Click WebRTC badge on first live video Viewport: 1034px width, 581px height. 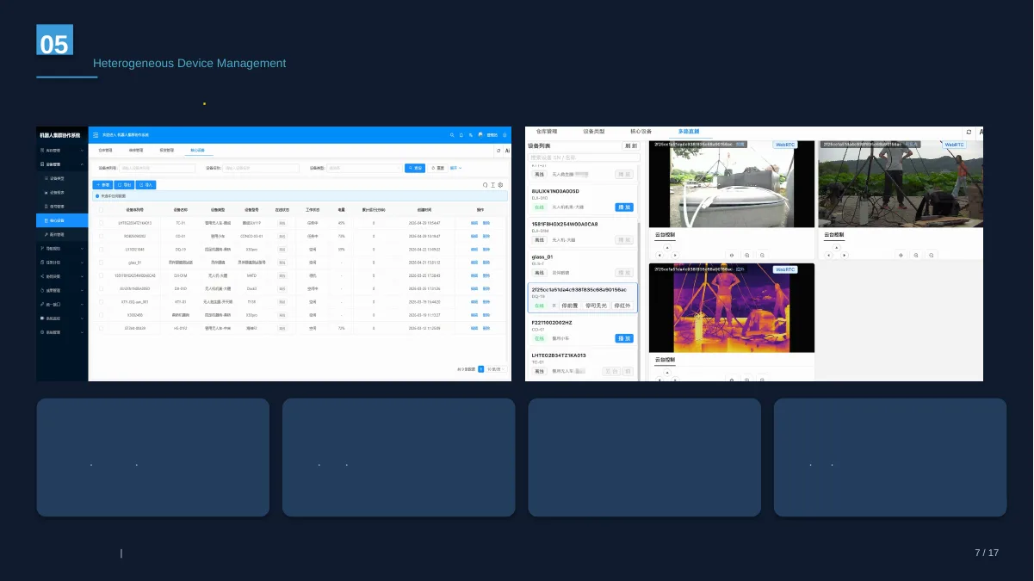click(x=784, y=145)
